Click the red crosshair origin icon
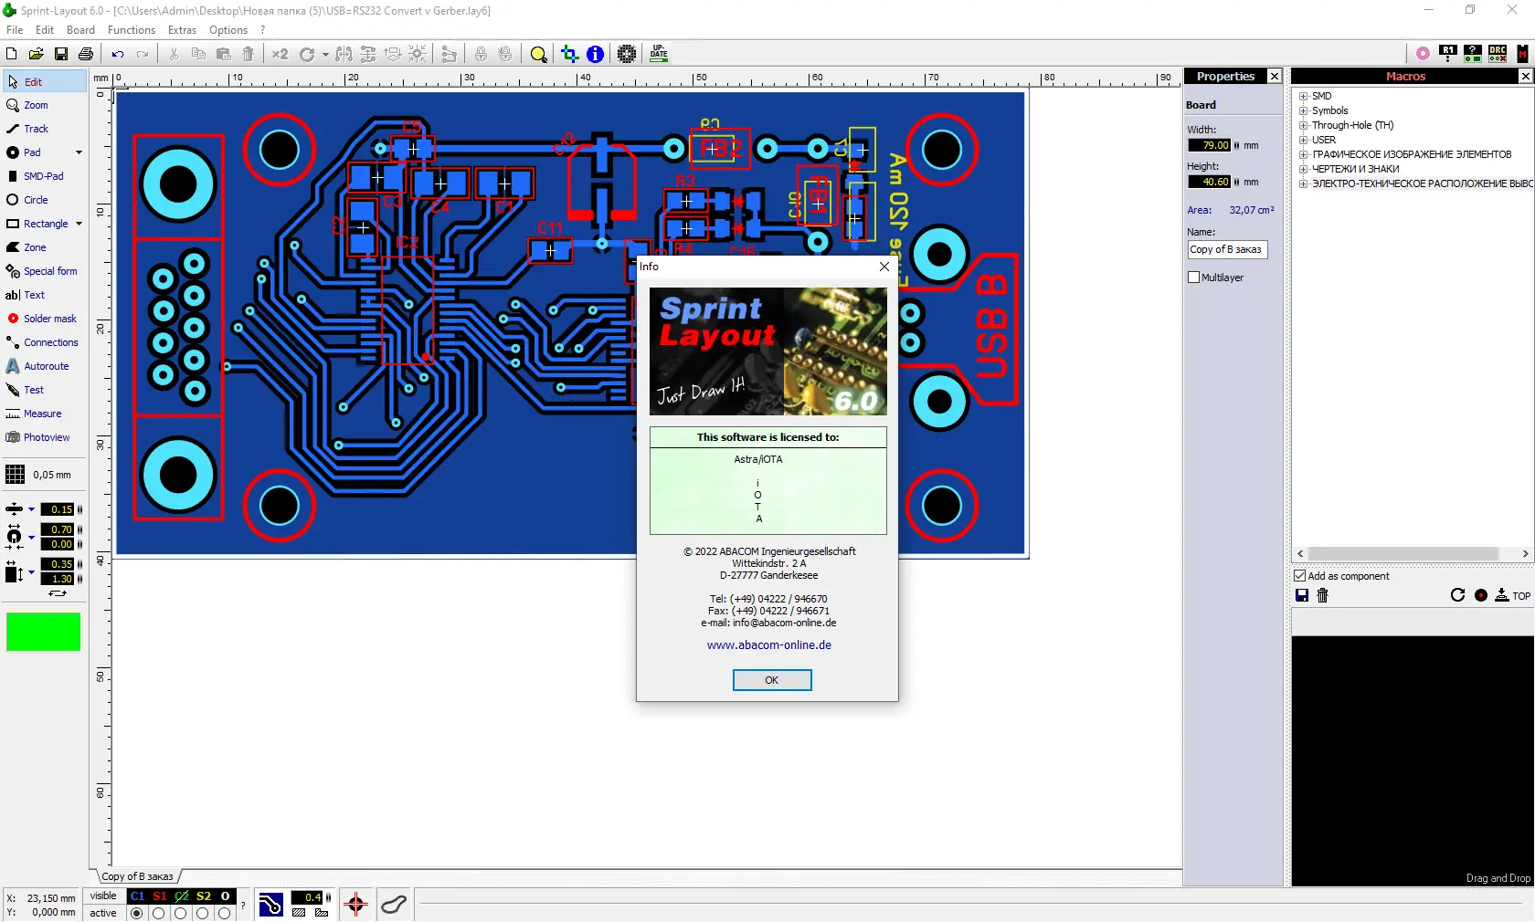This screenshot has width=1535, height=922. pyautogui.click(x=356, y=905)
